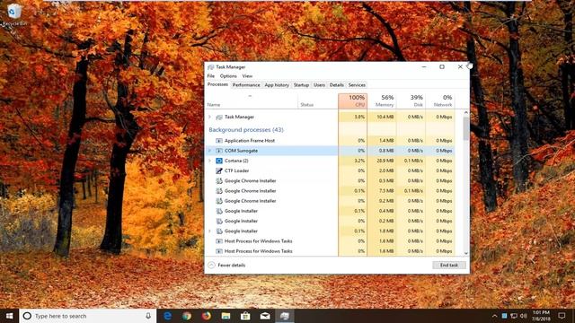This screenshot has height=323, width=575.
Task: Click the volume icon in system tray
Action: click(523, 316)
